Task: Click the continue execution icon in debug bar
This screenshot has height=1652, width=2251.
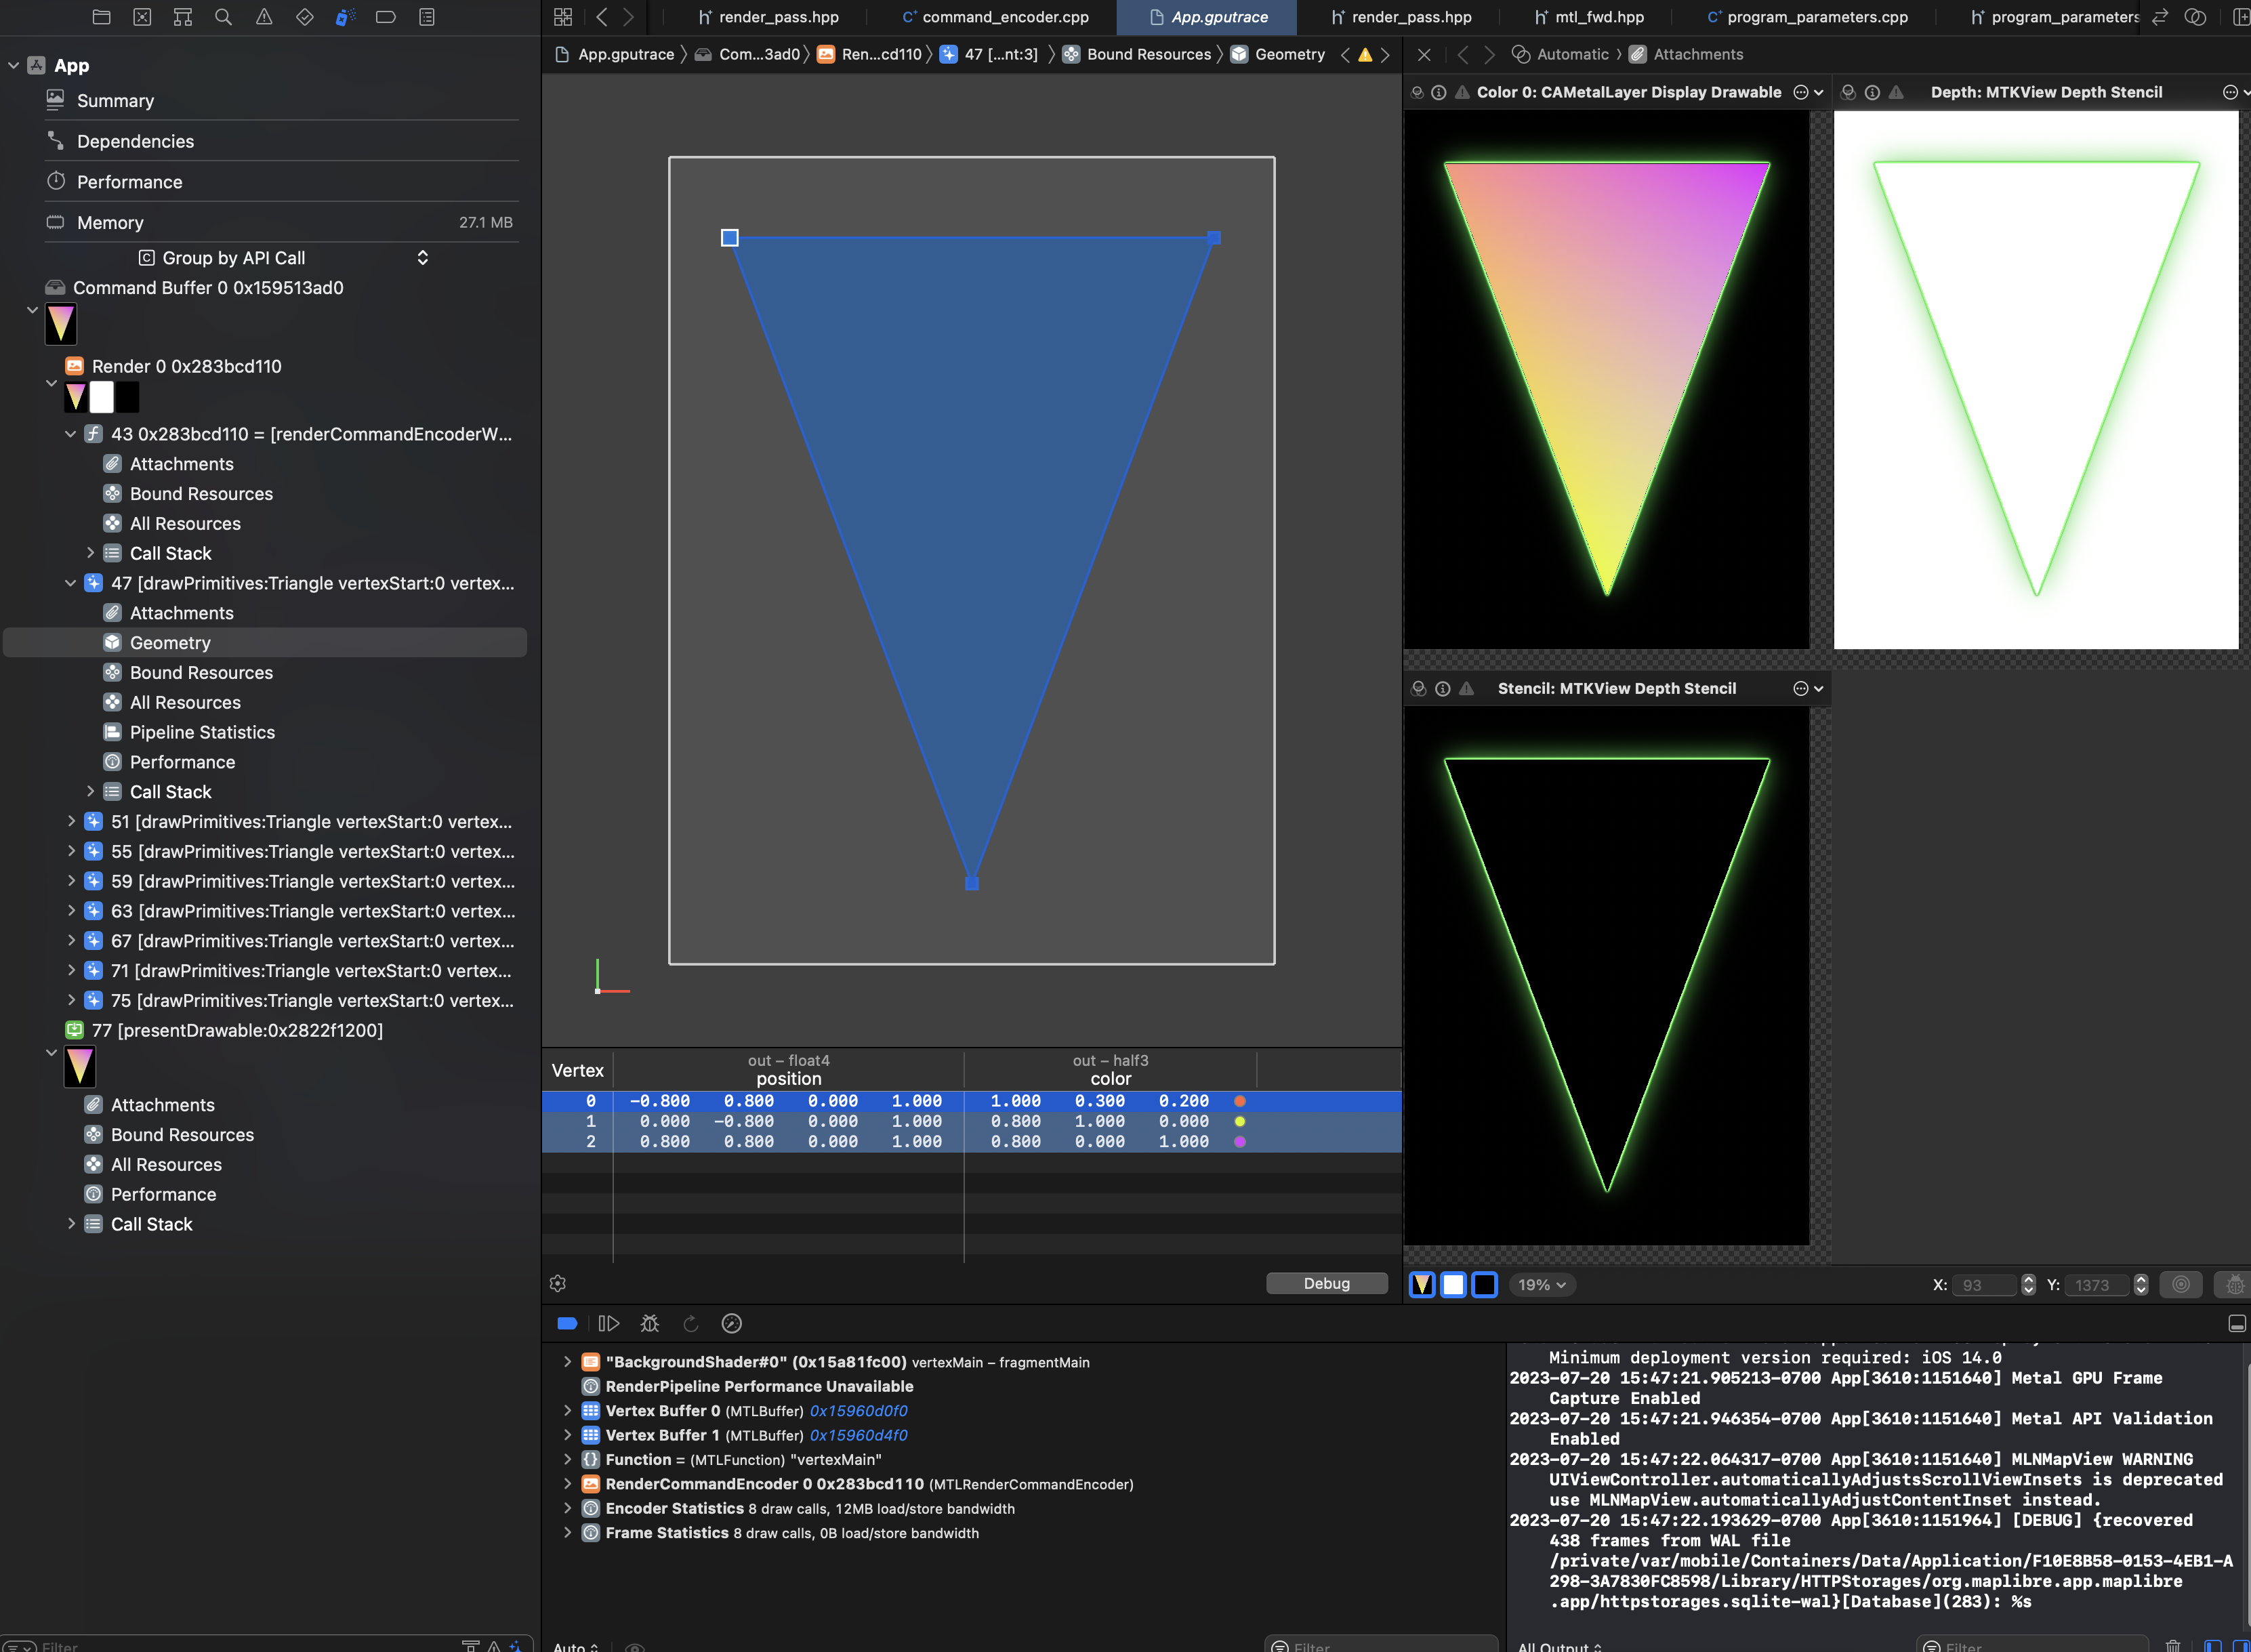Action: [608, 1323]
